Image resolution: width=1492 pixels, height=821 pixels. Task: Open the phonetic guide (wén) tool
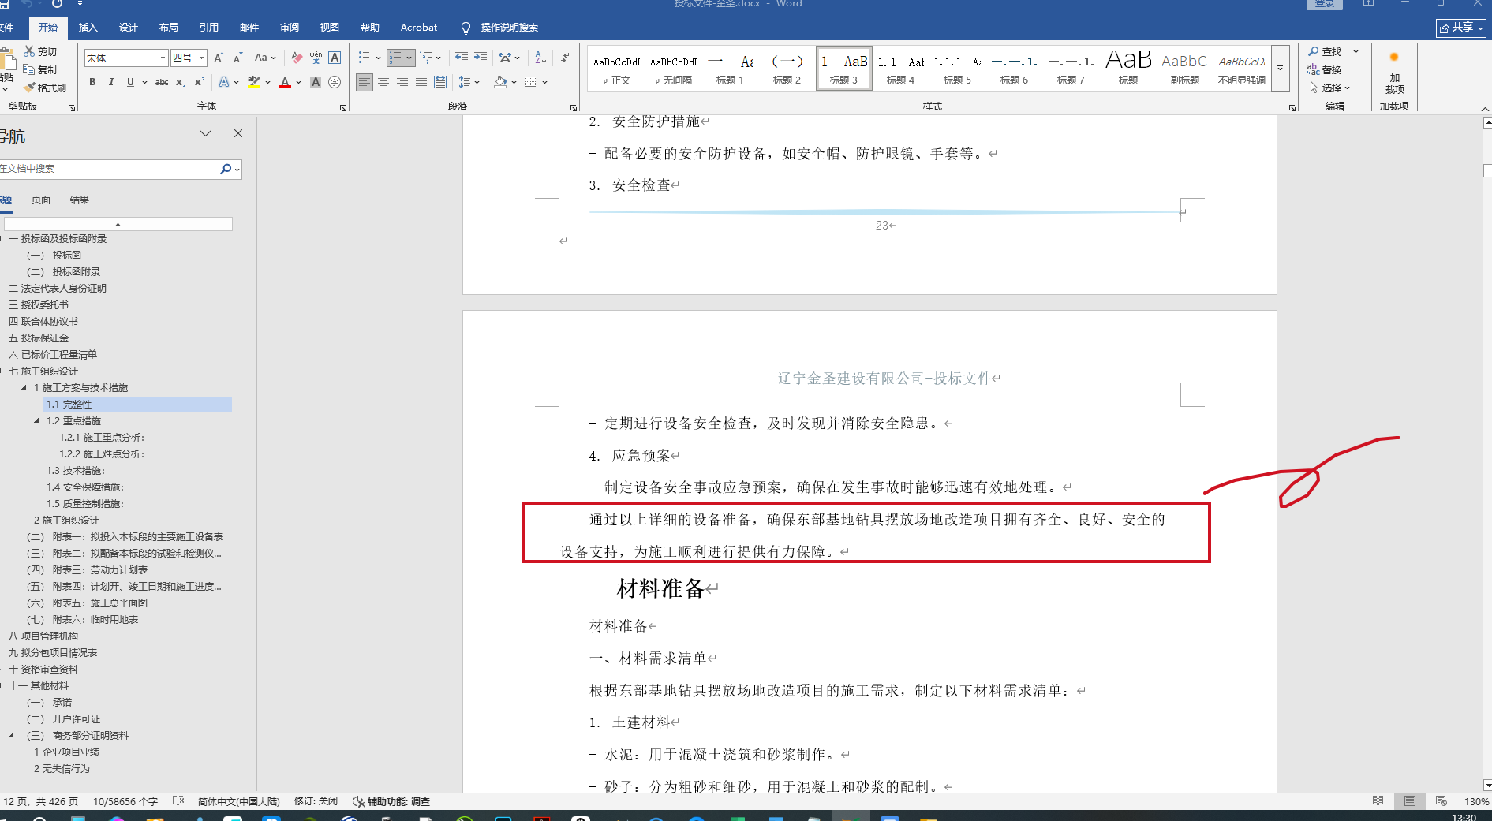(316, 58)
